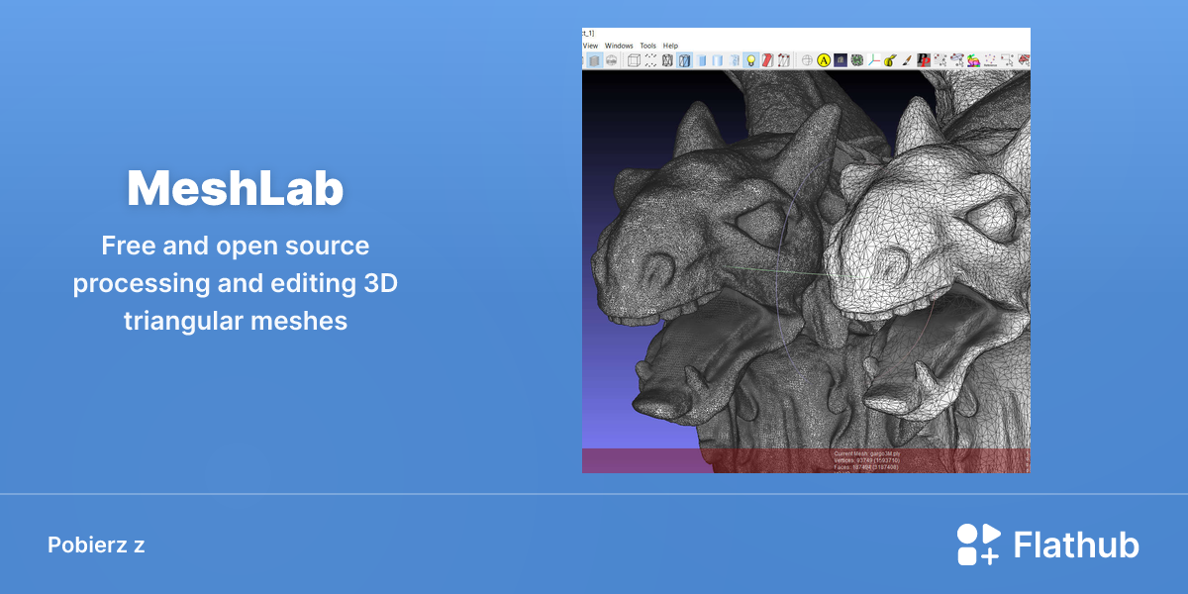Click the gray wireframe sphere icon beside the solid cube
Screen dimensions: 1188x594
612,60
